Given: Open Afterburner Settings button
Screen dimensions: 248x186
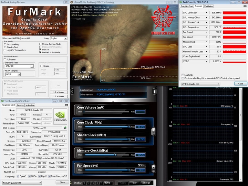Looking at the screenshot, I should 145,183.
